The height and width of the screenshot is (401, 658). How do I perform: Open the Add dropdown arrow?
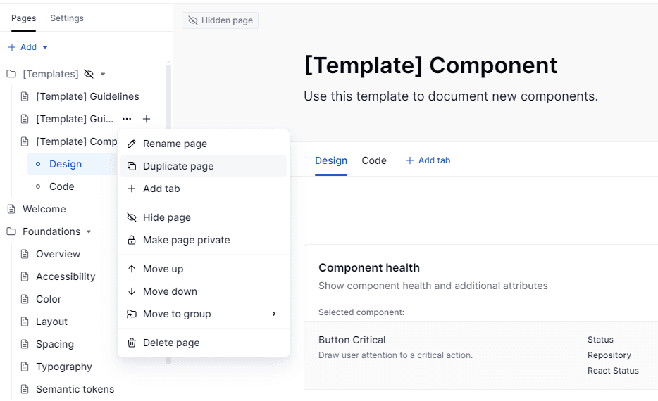(x=45, y=47)
